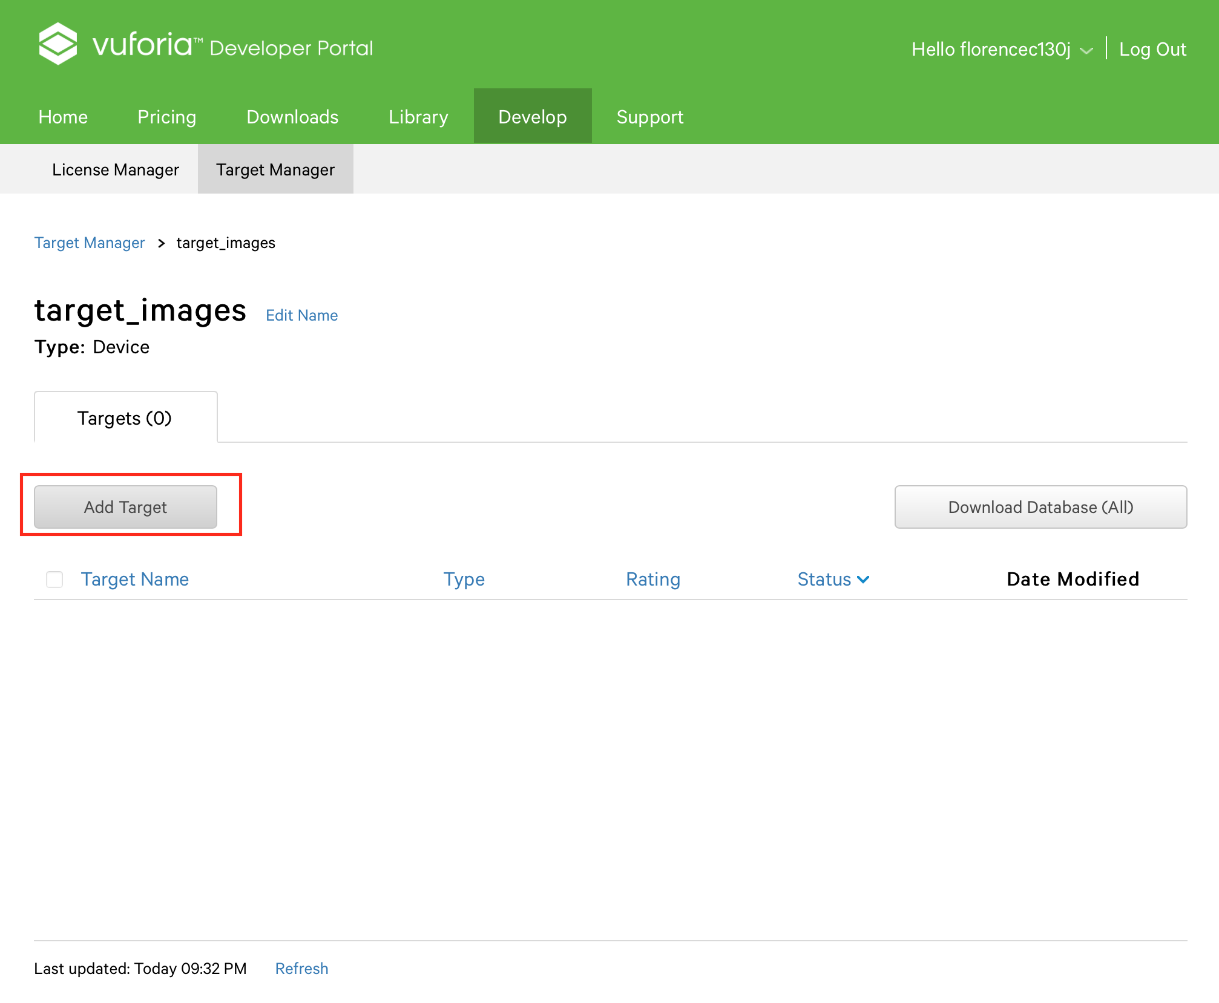Image resolution: width=1219 pixels, height=1003 pixels.
Task: Click Download Database (All) button
Action: point(1041,506)
